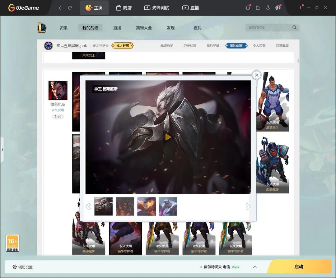Open the red-coated 西部魔影 skin card

coord(89,239)
